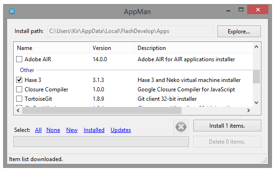Uncheck the Haxe 3 checkbox
The width and height of the screenshot is (276, 171).
19,80
